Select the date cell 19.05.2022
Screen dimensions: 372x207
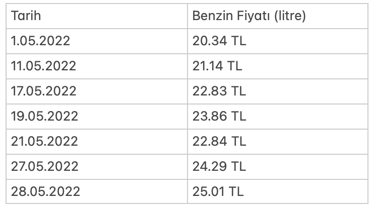pyautogui.click(x=97, y=117)
